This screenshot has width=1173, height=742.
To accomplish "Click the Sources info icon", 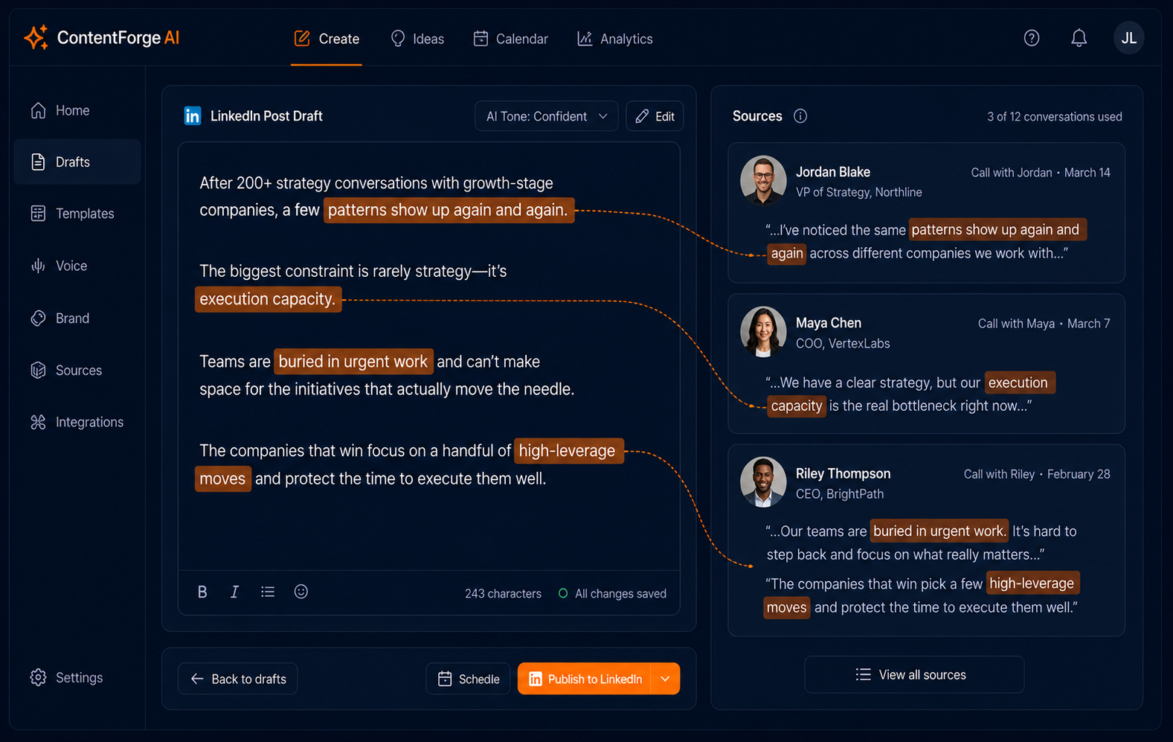I will click(x=800, y=116).
